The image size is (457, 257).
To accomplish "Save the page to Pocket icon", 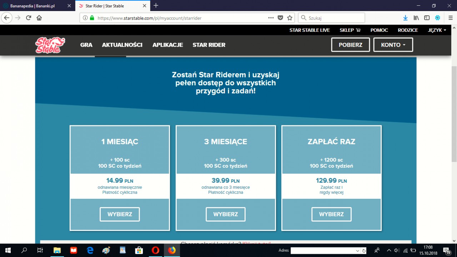I will tap(281, 17).
